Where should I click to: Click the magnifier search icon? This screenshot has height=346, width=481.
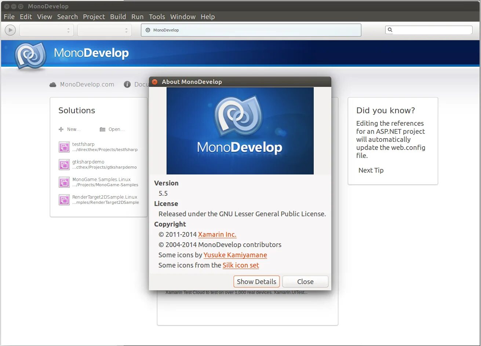(390, 30)
